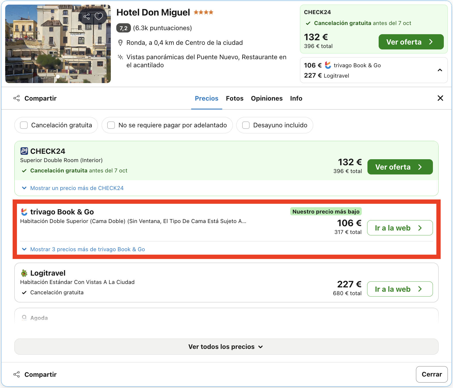
Task: Click Ir a la web for Logitravel
Action: (400, 289)
